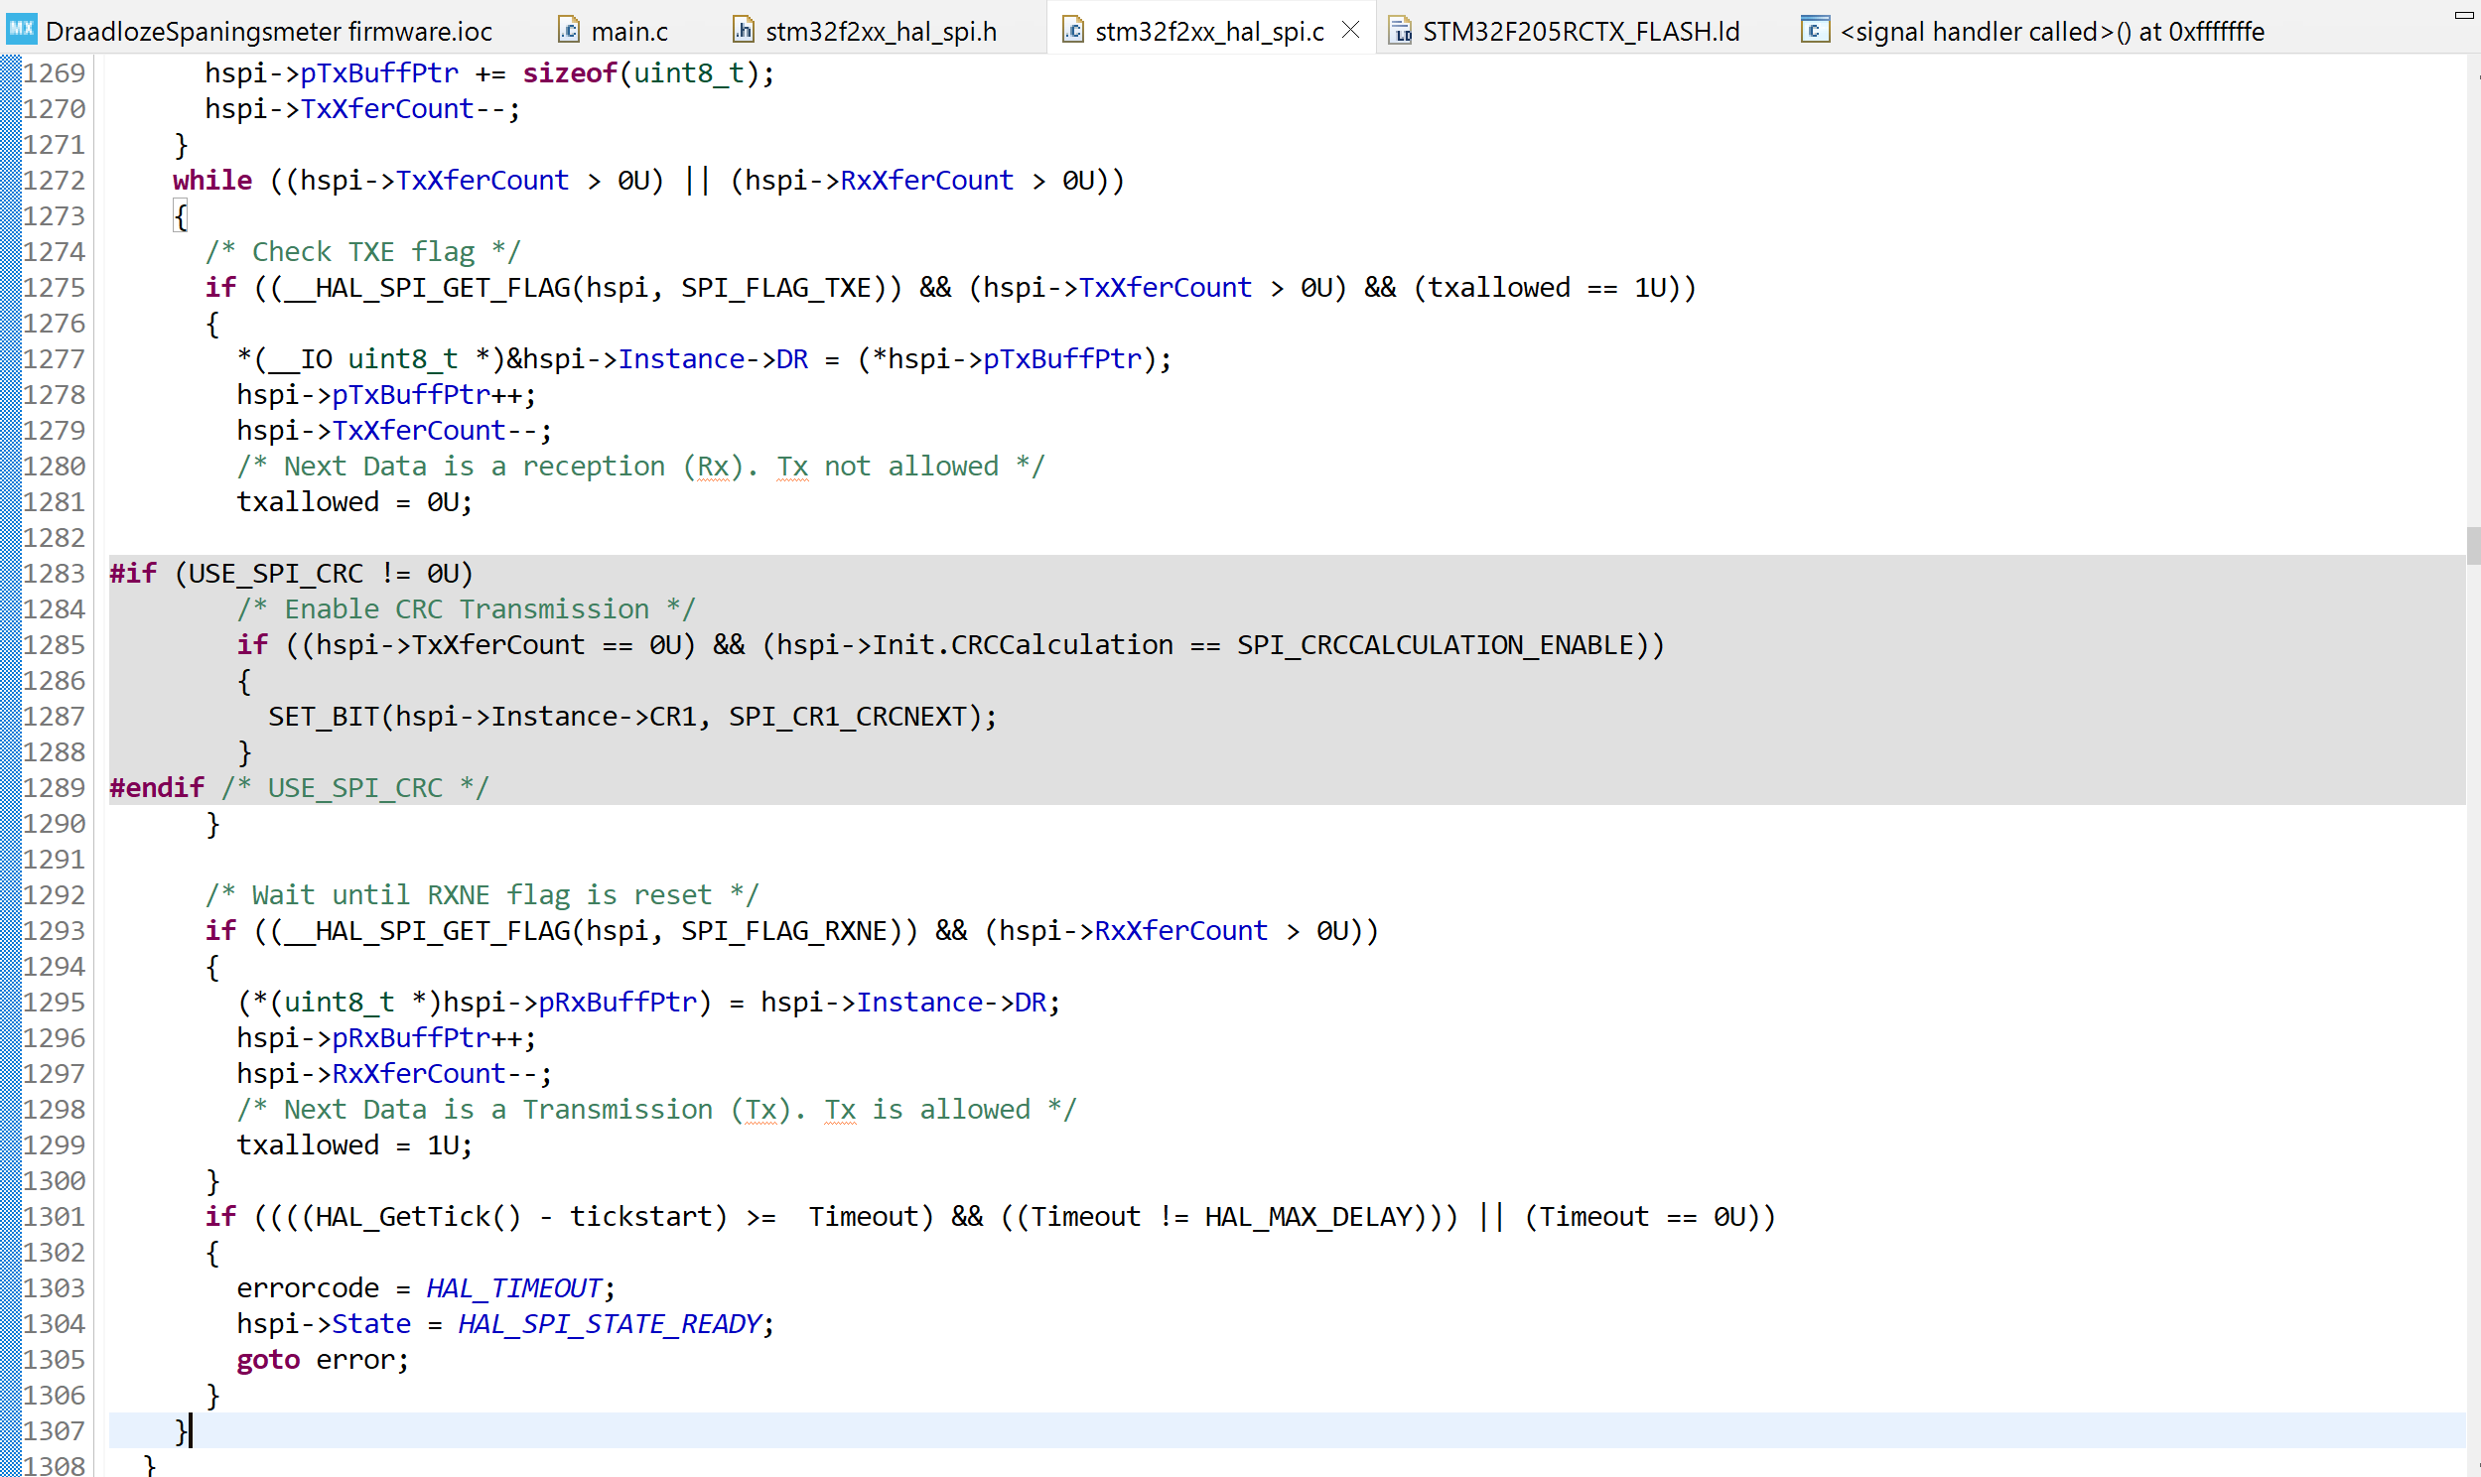The width and height of the screenshot is (2481, 1477).
Task: Click the C file icon on main.c tab
Action: coord(568,31)
